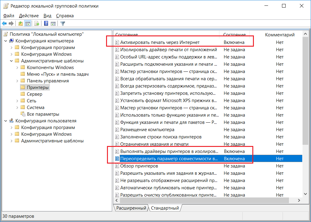Image resolution: width=311 pixels, height=222 pixels.
Task: Open the Вид menu
Action: click(47, 16)
